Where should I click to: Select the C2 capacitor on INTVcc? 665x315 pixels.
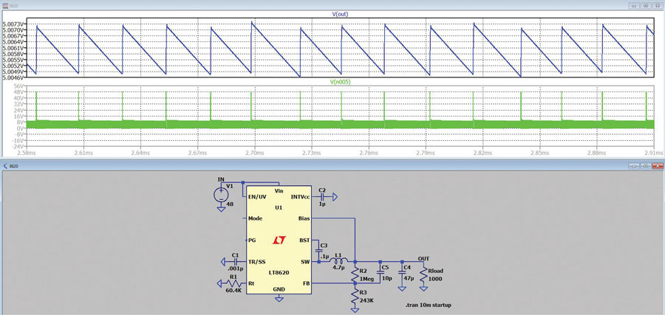coord(322,197)
